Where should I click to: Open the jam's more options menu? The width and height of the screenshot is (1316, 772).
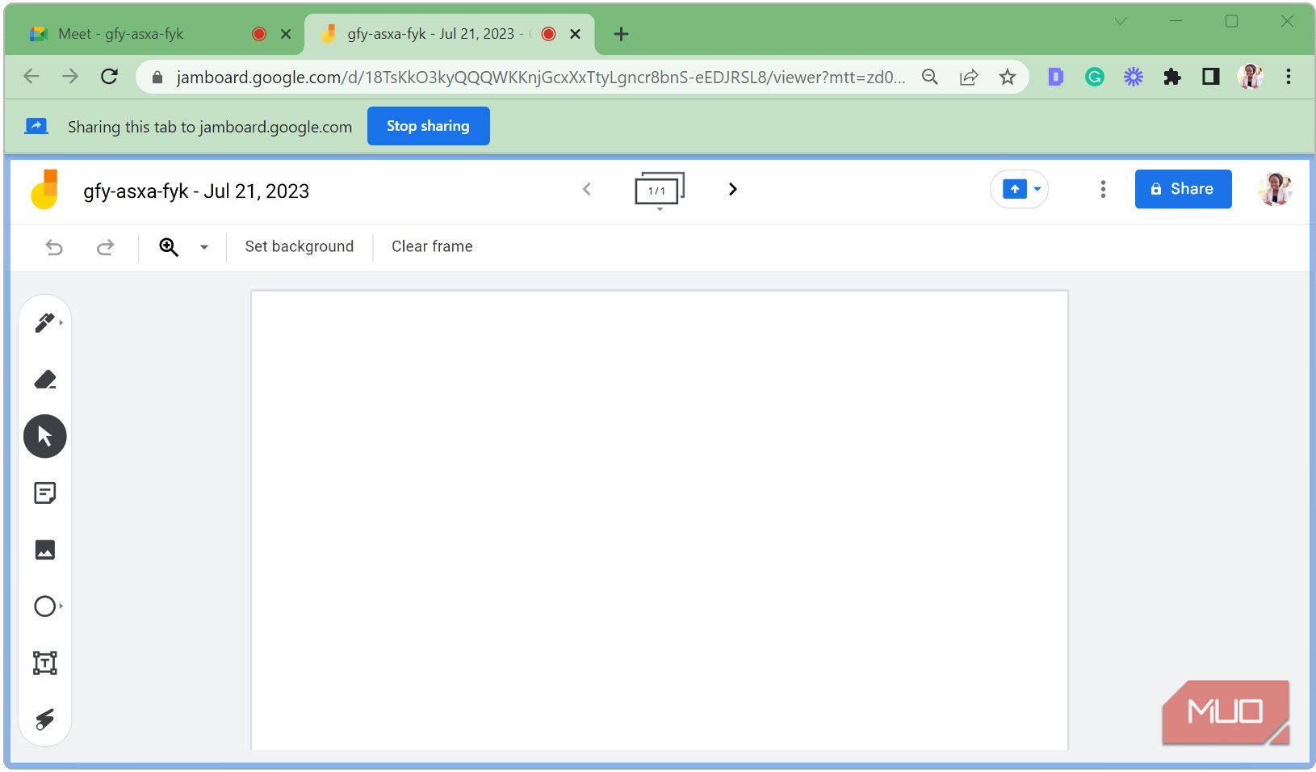[1103, 189]
